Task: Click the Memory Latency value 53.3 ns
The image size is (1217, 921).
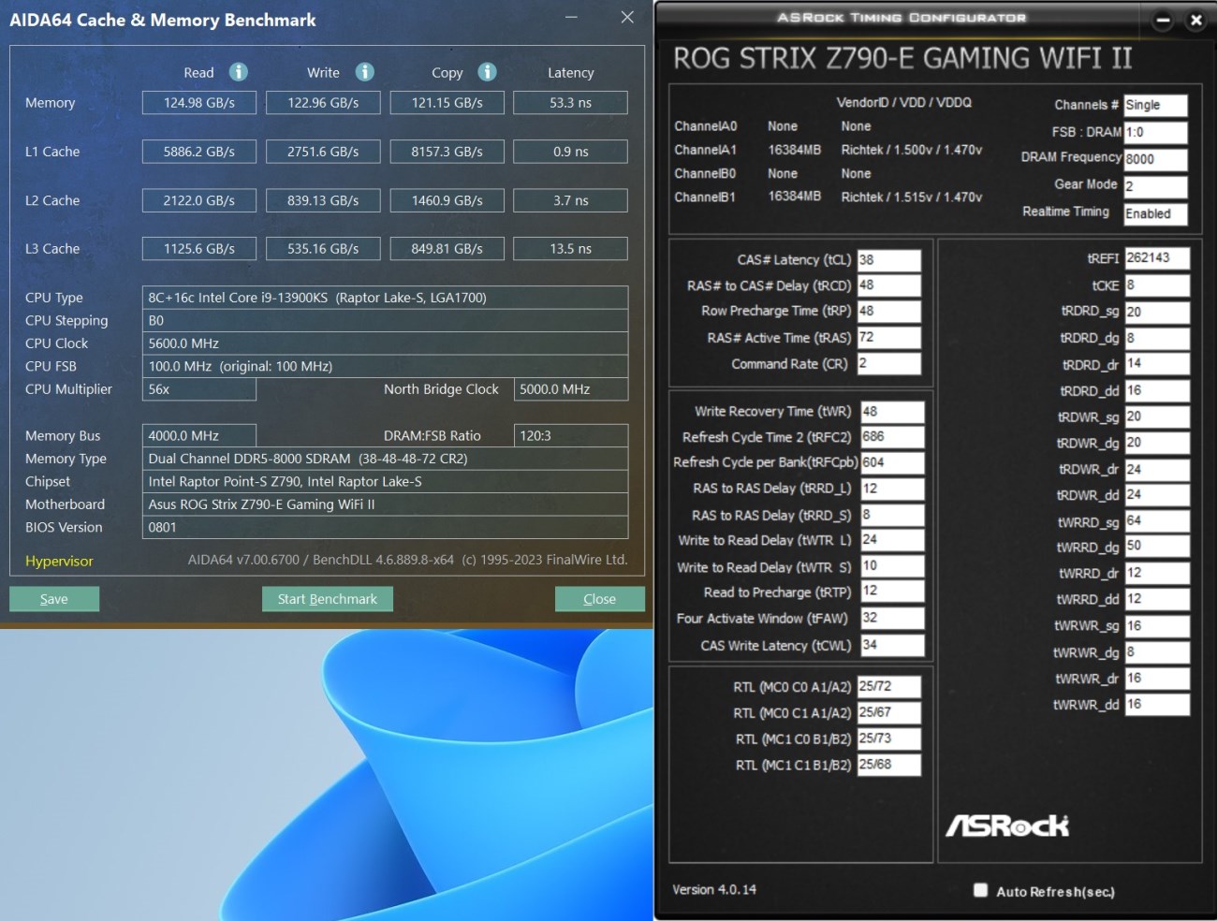Action: tap(571, 103)
